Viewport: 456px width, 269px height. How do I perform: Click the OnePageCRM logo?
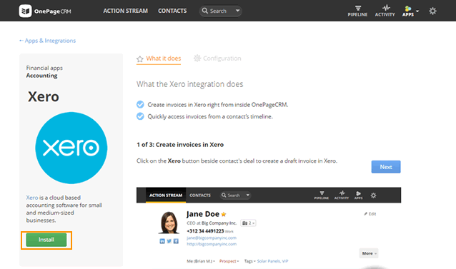(x=45, y=11)
